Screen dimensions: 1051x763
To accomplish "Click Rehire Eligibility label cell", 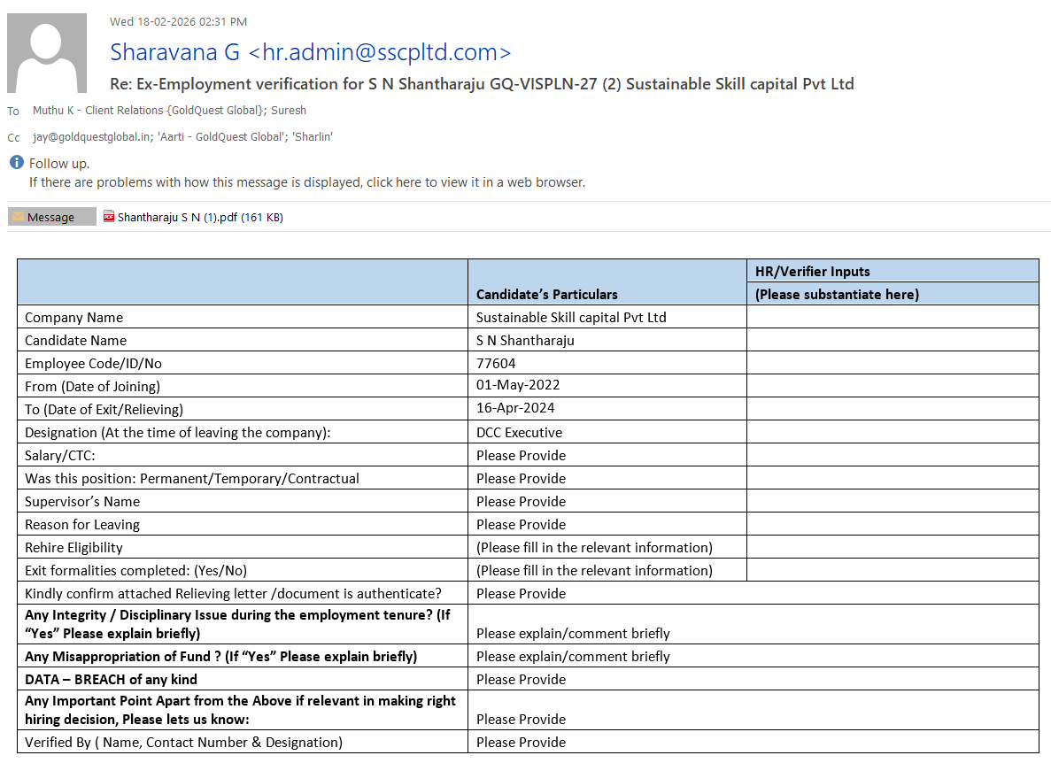I will [243, 547].
